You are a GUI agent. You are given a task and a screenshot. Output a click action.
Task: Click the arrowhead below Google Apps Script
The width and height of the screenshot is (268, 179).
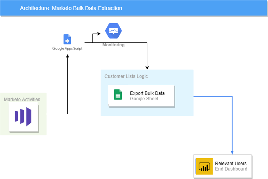[68, 56]
